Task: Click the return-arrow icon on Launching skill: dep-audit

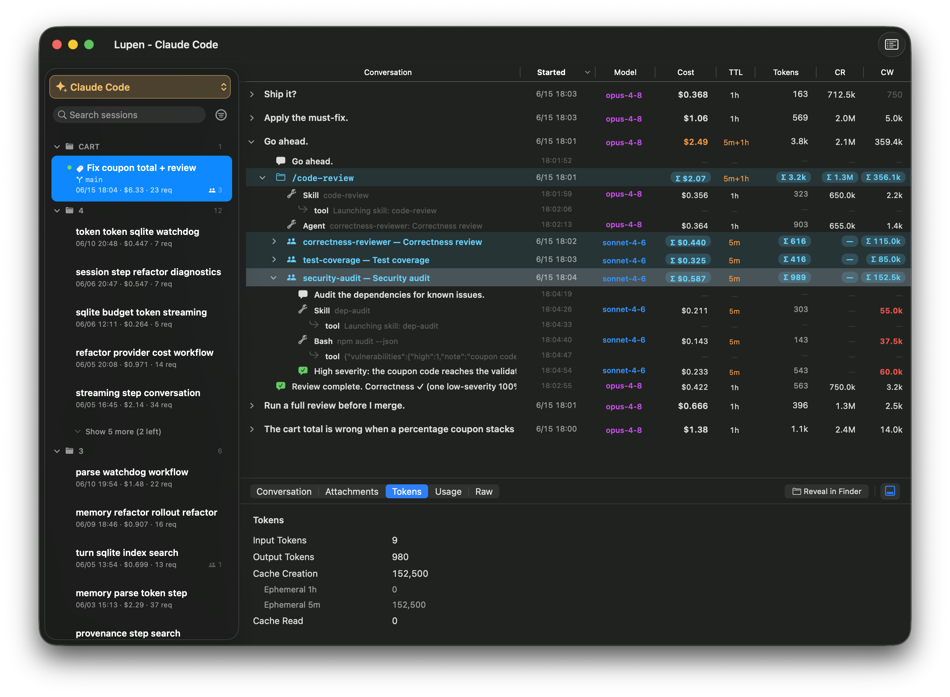Action: coord(314,325)
